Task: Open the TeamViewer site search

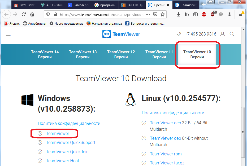Action: click(x=232, y=34)
